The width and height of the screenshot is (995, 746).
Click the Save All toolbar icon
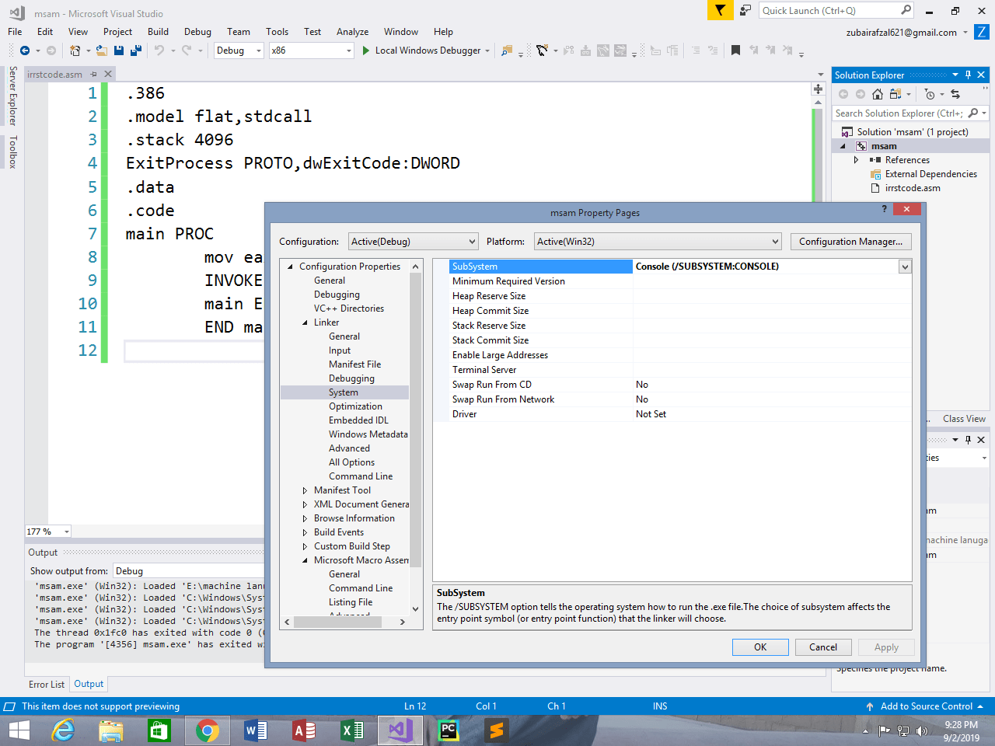tap(136, 51)
